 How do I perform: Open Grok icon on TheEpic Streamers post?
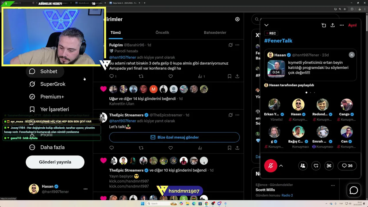230,115
